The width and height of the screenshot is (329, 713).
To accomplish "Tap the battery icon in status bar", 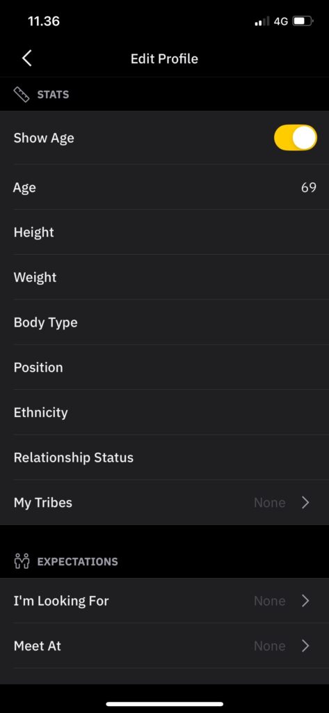I will (303, 22).
